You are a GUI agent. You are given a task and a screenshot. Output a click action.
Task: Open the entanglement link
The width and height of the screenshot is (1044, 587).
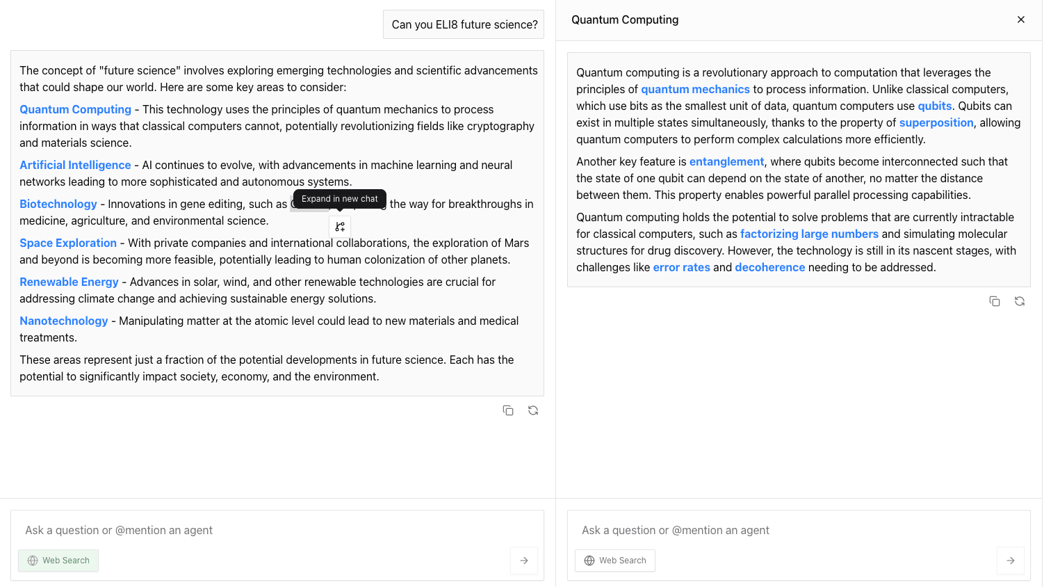pyautogui.click(x=726, y=161)
